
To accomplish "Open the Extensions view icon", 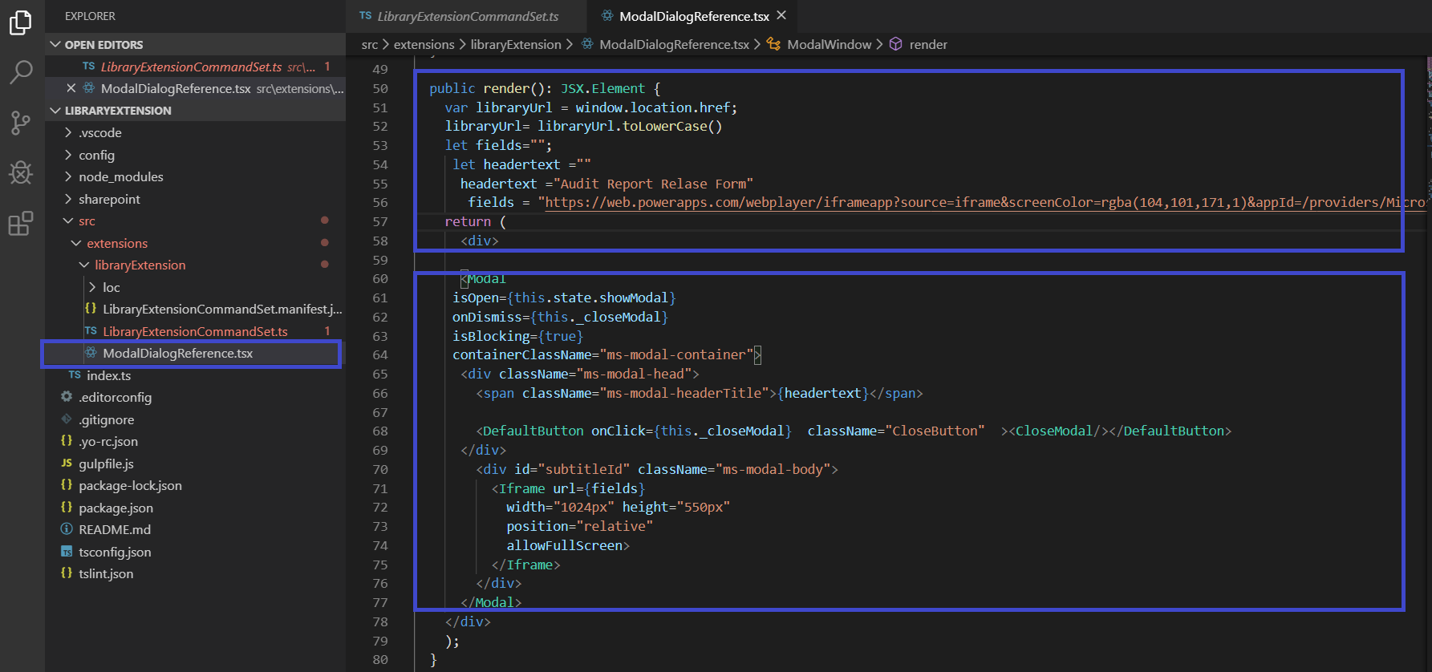I will pyautogui.click(x=21, y=224).
